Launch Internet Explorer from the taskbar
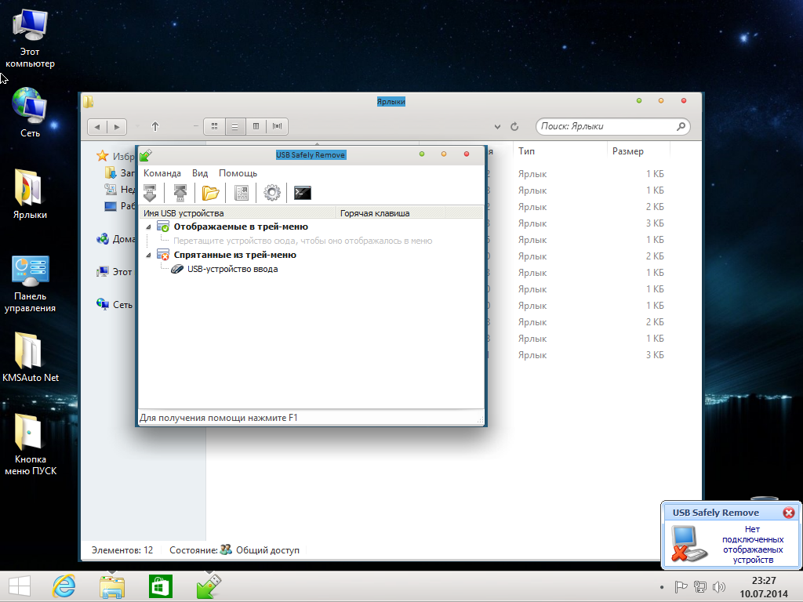 click(64, 586)
